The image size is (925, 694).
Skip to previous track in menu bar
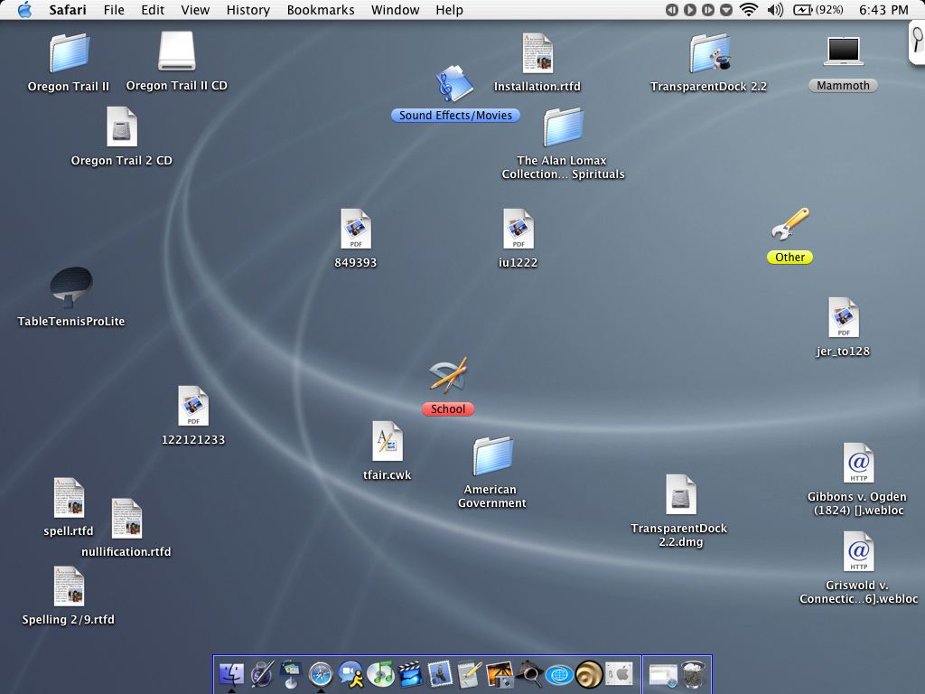pos(672,10)
